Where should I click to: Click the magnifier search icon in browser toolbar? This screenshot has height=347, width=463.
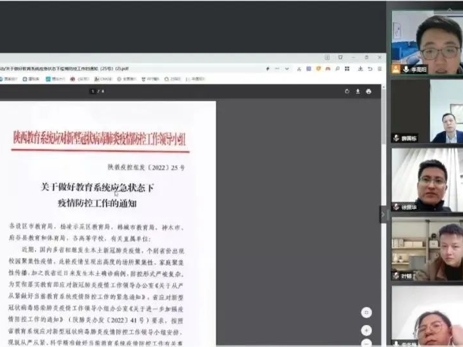pyautogui.click(x=338, y=69)
